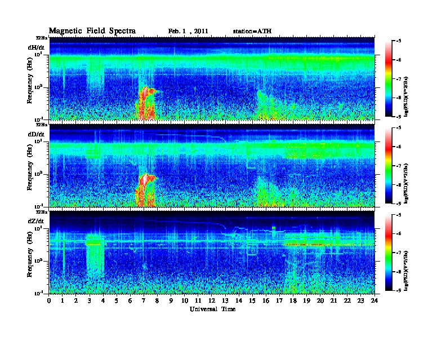This screenshot has height=345, width=446.
Task: Click the "station=ATH" label
Action: 252,32
